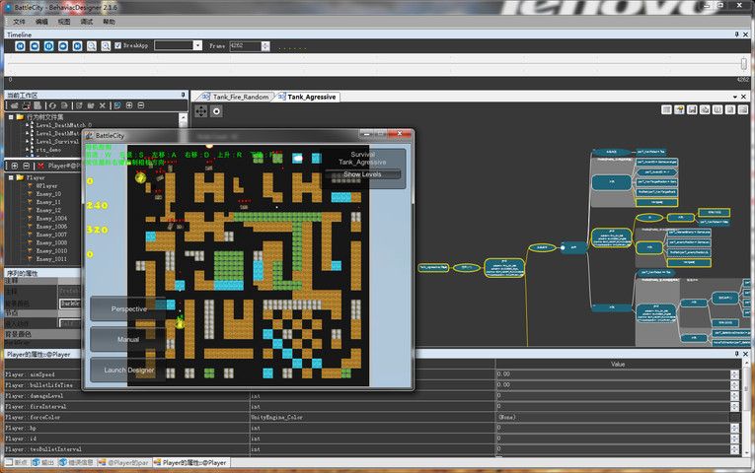
Task: Pin the 当前工作区 workspace panel
Action: [x=183, y=96]
